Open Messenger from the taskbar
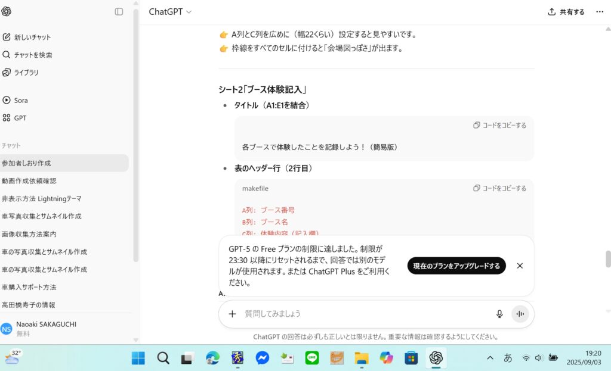611x371 pixels. [263, 358]
